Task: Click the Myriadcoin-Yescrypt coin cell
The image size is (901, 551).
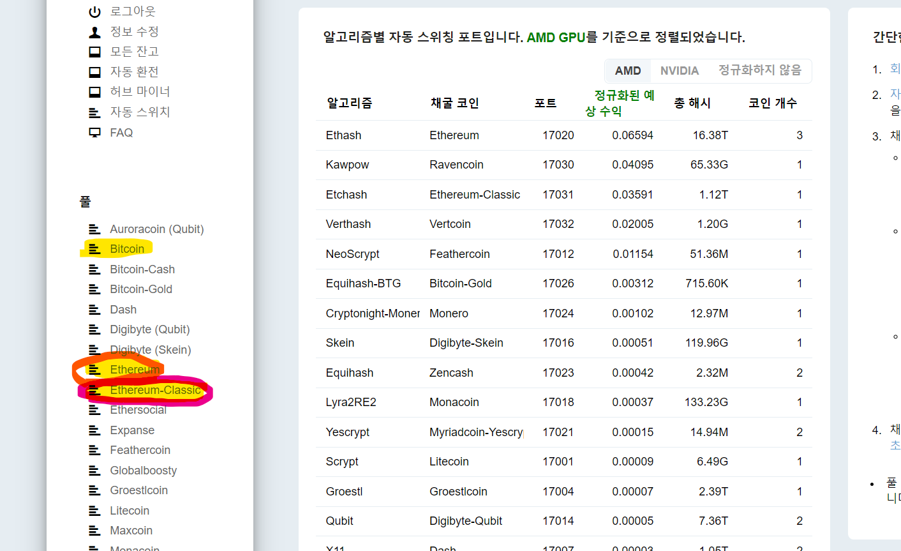Action: point(477,432)
